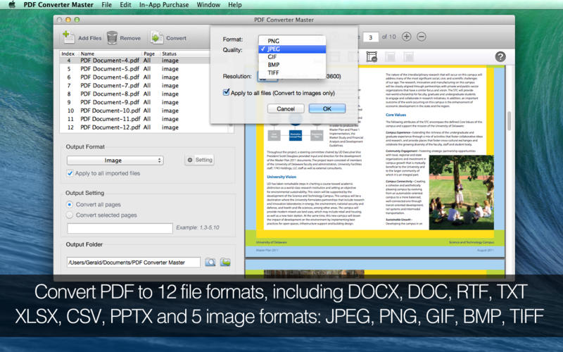Select Convert all pages radio button
The image size is (563, 352).
(70, 204)
